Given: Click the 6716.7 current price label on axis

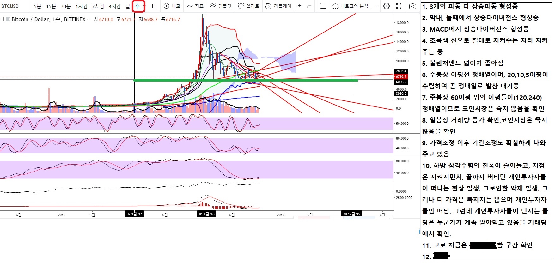Looking at the screenshot, I should coord(401,76).
